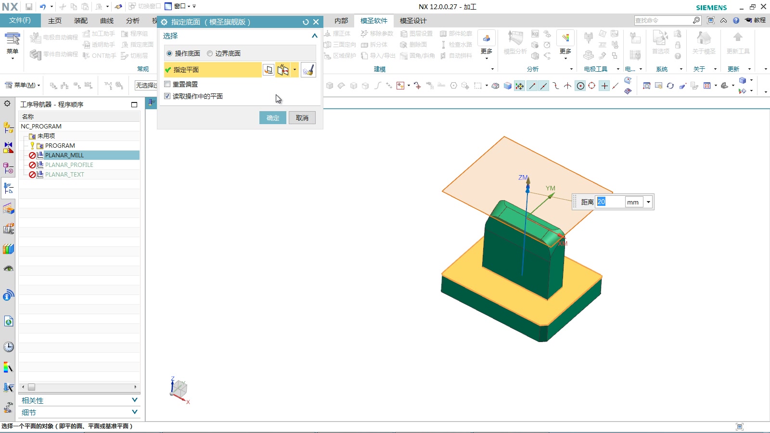This screenshot has height=433, width=770.
Task: Reset the 指定底面 dialog with the circular arrow icon
Action: point(306,22)
